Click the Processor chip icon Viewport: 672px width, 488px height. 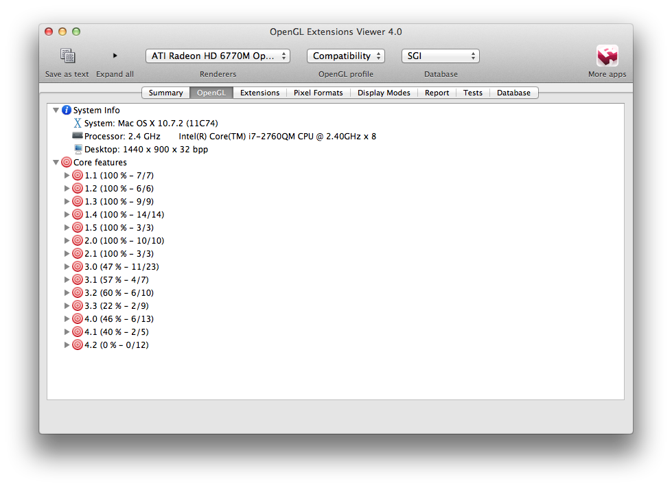(78, 137)
